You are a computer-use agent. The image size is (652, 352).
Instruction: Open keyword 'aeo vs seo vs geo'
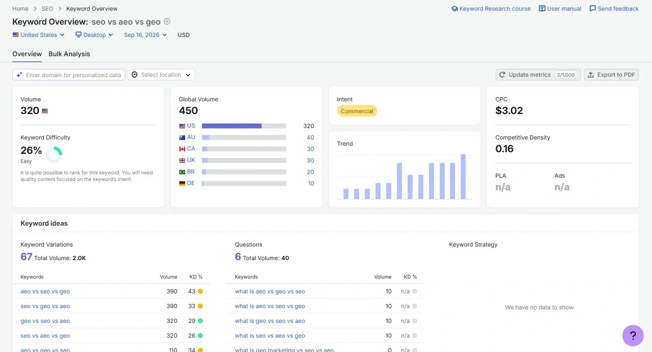point(45,291)
